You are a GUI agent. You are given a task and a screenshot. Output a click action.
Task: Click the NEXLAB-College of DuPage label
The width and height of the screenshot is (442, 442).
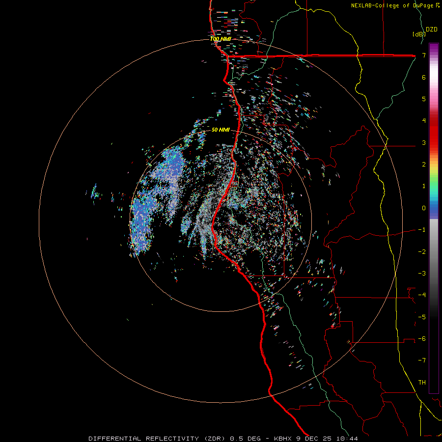pos(395,5)
